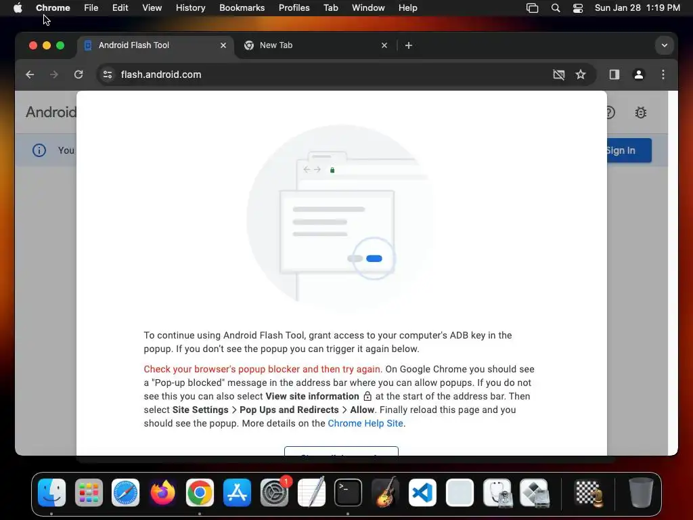
Task: Open System Settings from the Dock
Action: click(x=274, y=493)
